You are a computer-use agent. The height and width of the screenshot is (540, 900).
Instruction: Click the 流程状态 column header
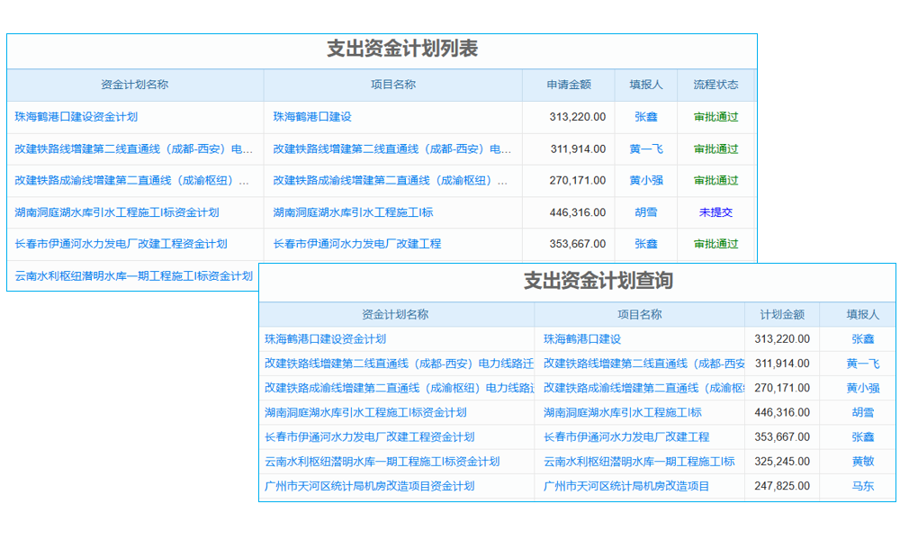click(715, 85)
